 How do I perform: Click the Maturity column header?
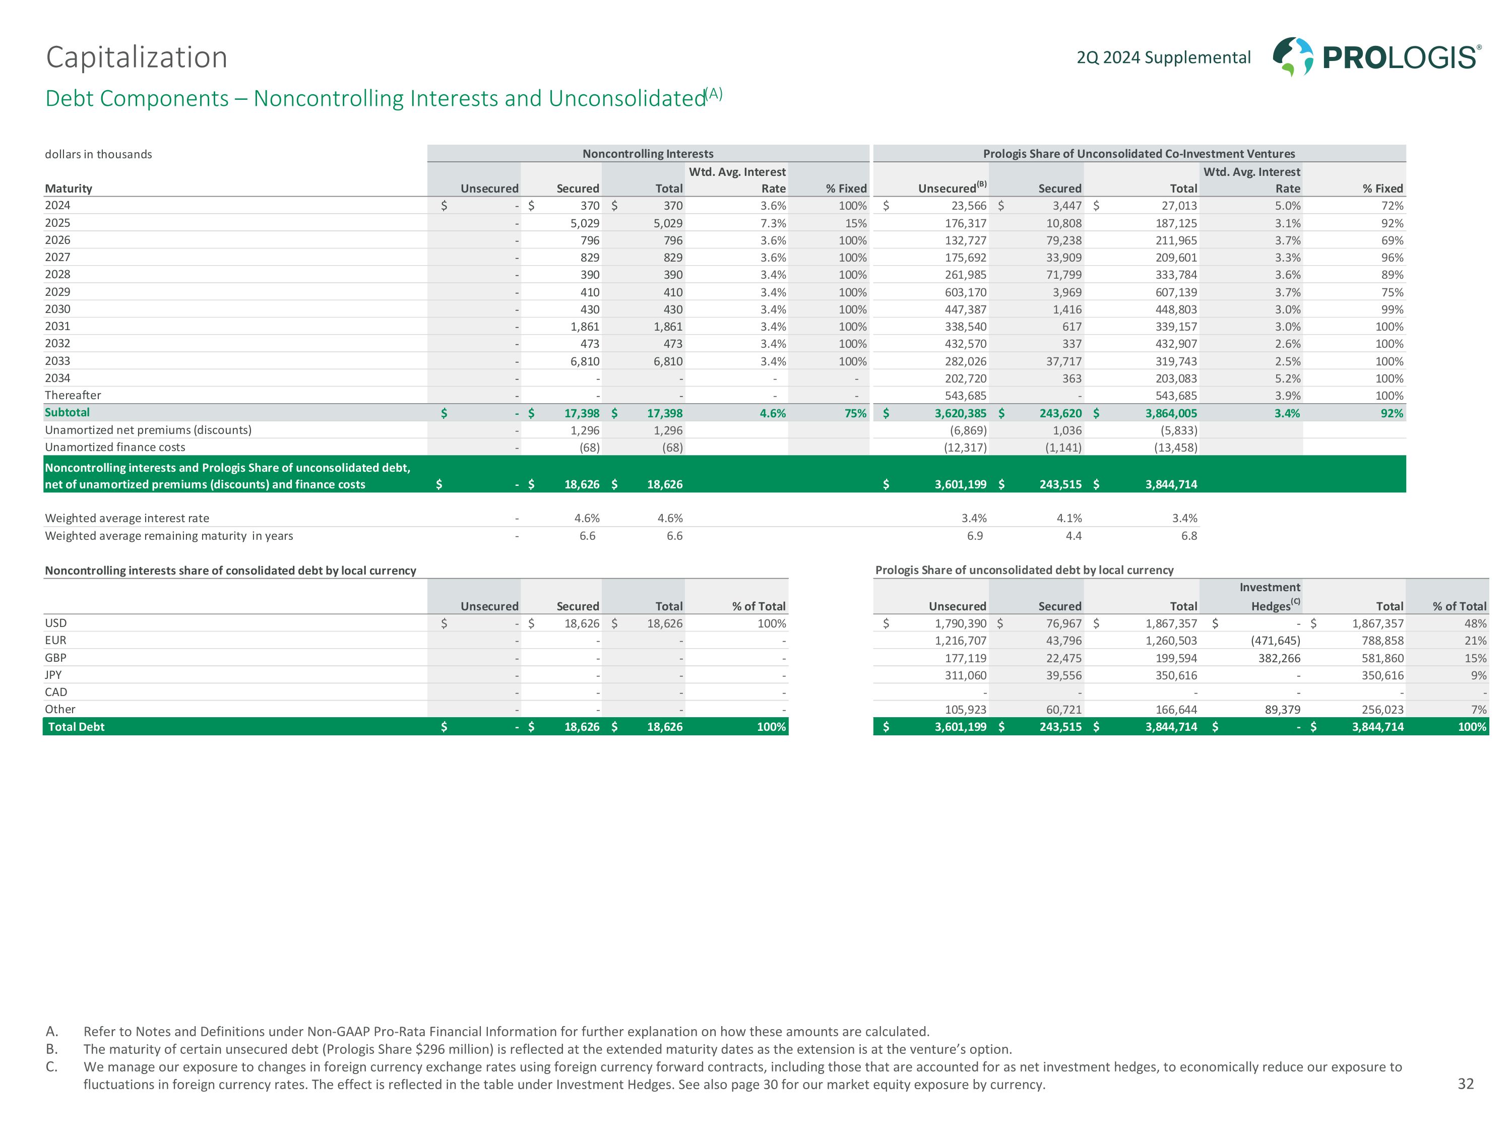pyautogui.click(x=69, y=188)
